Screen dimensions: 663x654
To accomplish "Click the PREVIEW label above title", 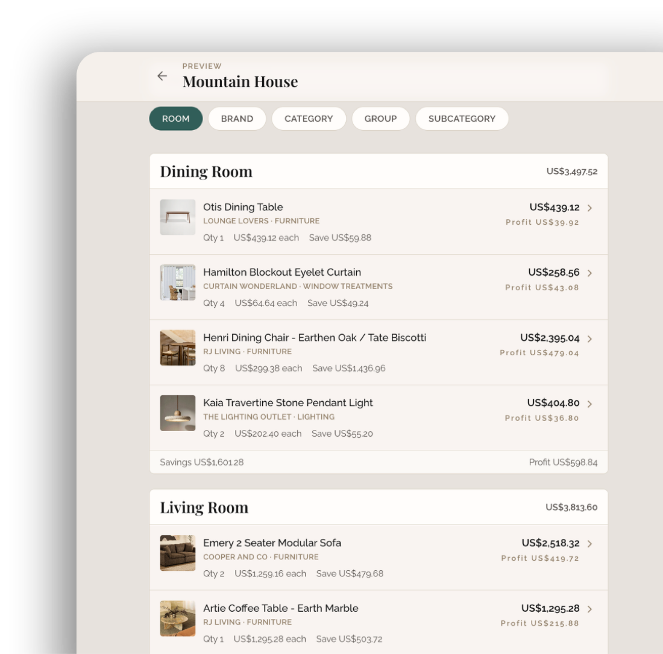I will tap(202, 66).
